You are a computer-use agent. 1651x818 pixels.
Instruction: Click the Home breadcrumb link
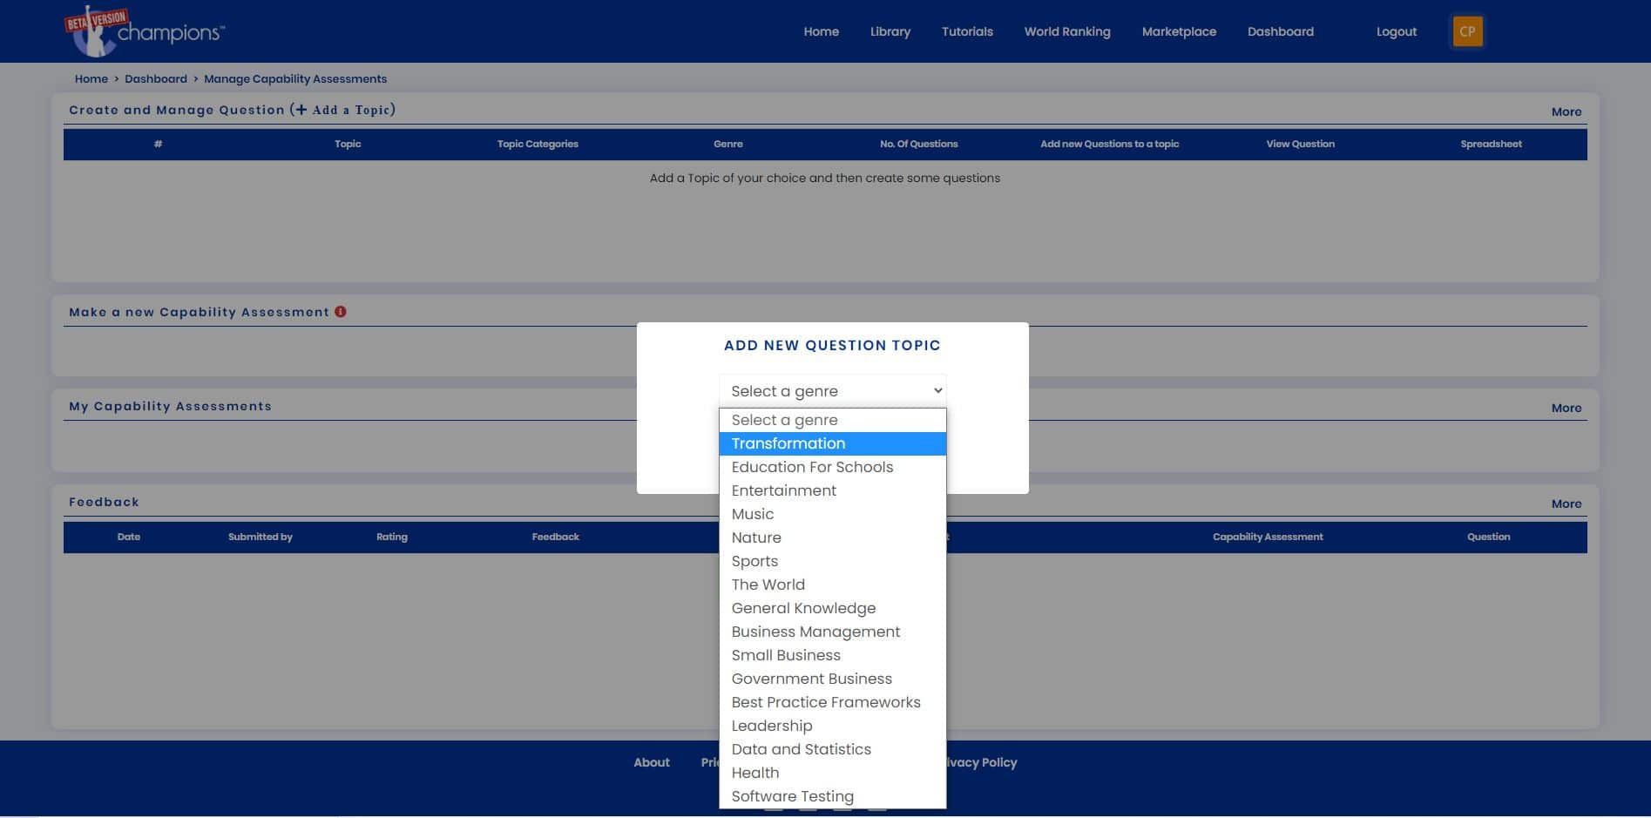coord(91,78)
